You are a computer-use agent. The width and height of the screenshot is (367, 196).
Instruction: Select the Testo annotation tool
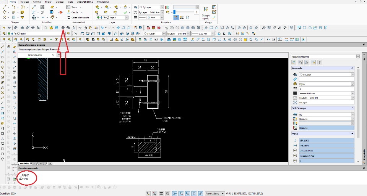73,7
